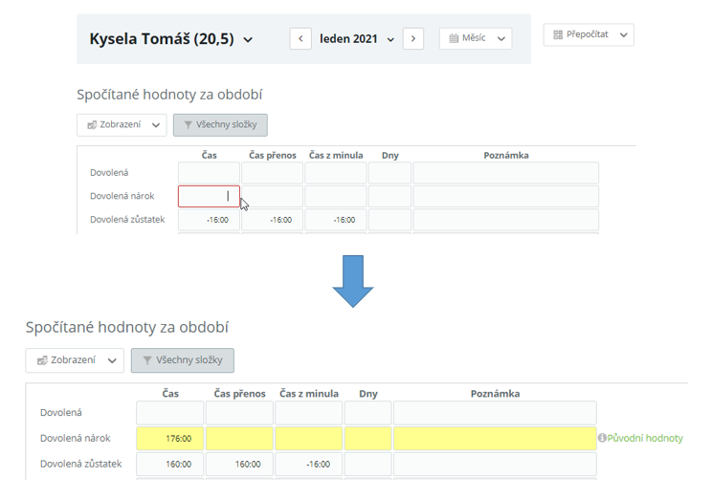Go to next month with right arrow
Viewport: 711px width, 499px height.
(x=413, y=39)
